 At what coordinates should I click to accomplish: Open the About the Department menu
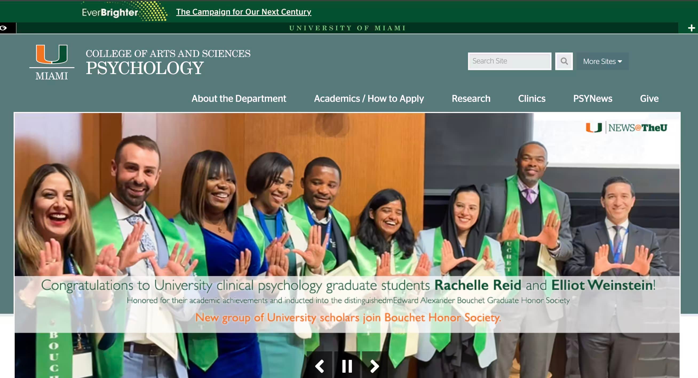click(239, 99)
